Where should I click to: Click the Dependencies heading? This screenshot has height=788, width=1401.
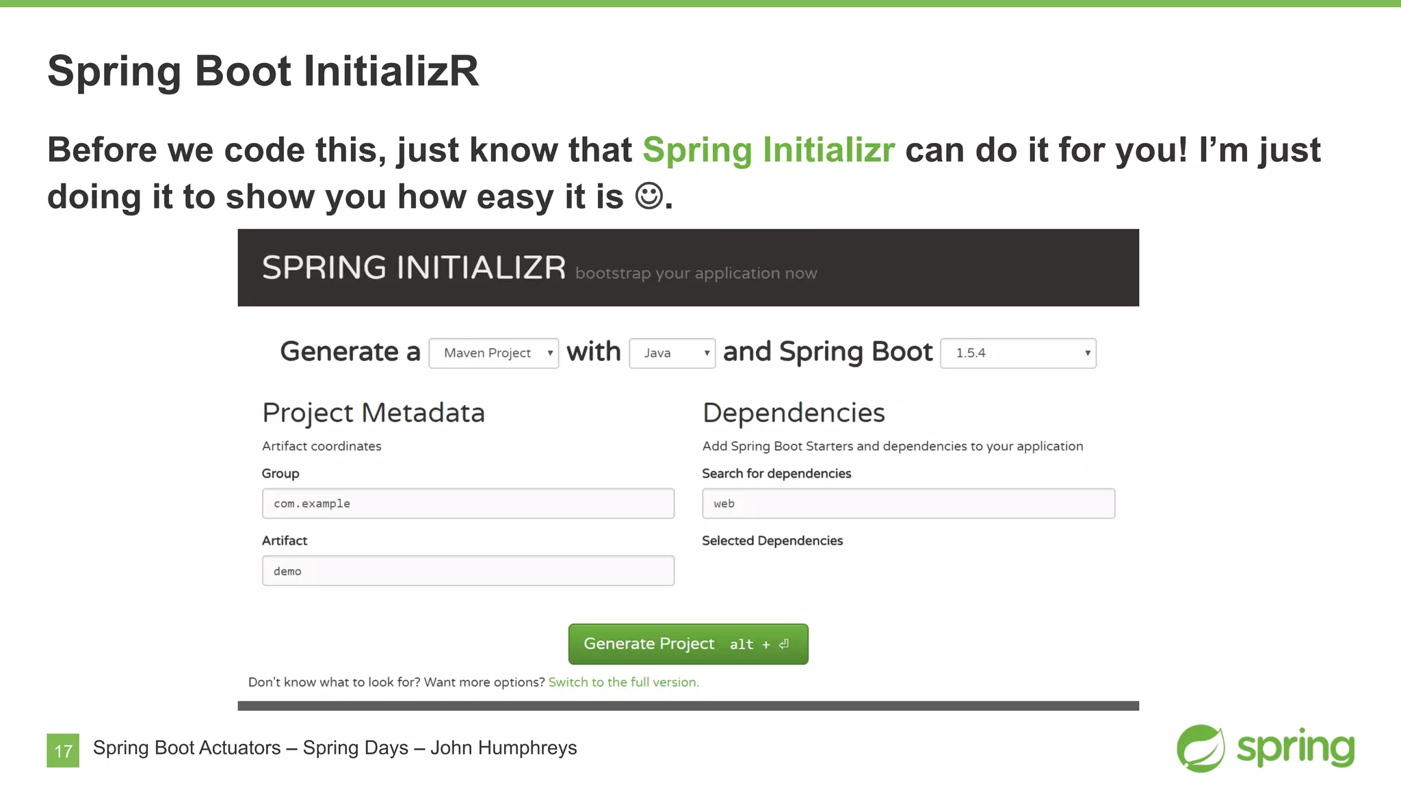(x=794, y=412)
